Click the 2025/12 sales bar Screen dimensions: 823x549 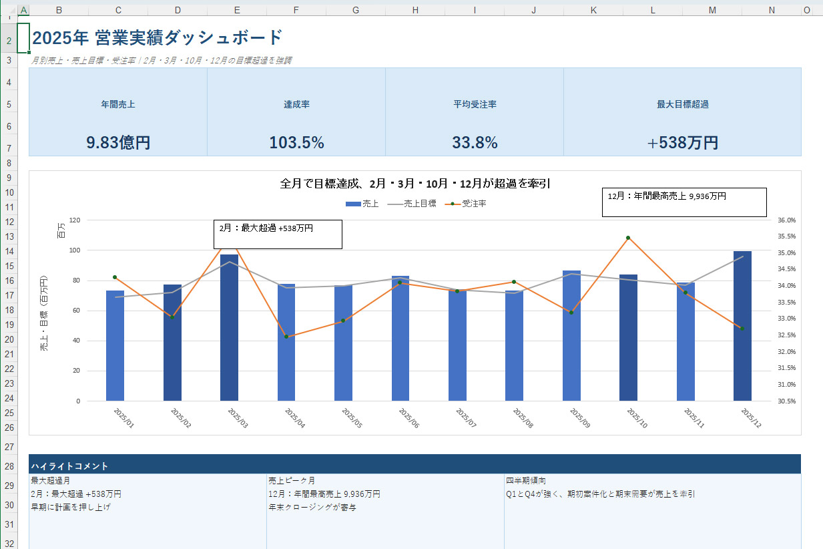click(742, 326)
